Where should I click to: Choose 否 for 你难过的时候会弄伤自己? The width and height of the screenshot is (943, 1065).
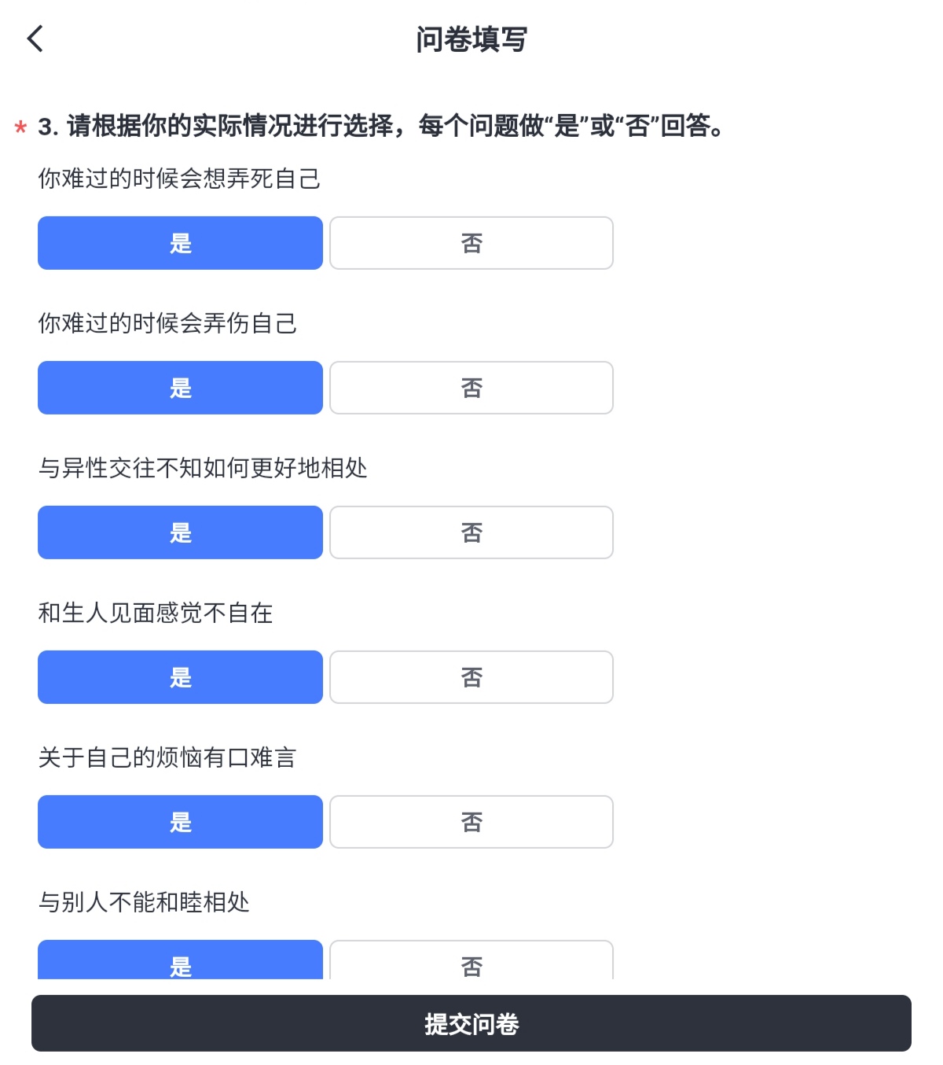471,388
